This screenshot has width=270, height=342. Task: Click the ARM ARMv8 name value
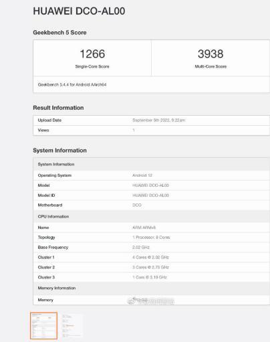[x=144, y=228]
